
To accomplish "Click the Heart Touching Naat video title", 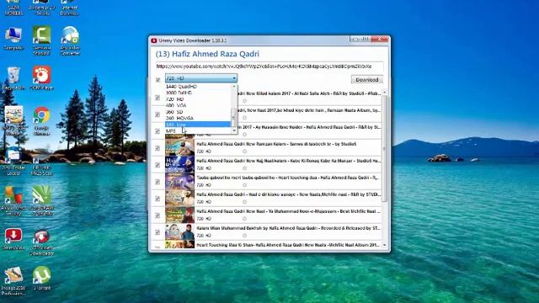I will point(288,245).
